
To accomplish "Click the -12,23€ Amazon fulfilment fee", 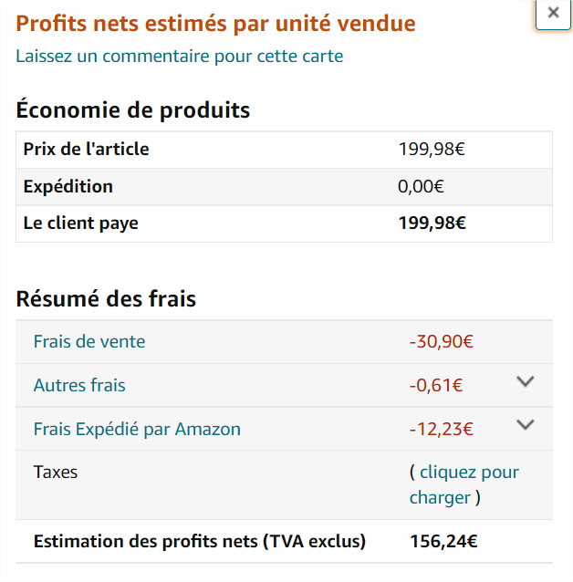I will click(441, 429).
